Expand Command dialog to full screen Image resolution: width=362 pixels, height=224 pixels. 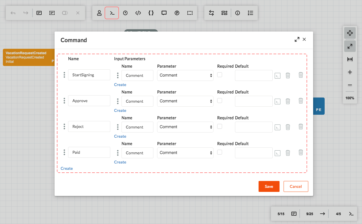click(x=297, y=40)
